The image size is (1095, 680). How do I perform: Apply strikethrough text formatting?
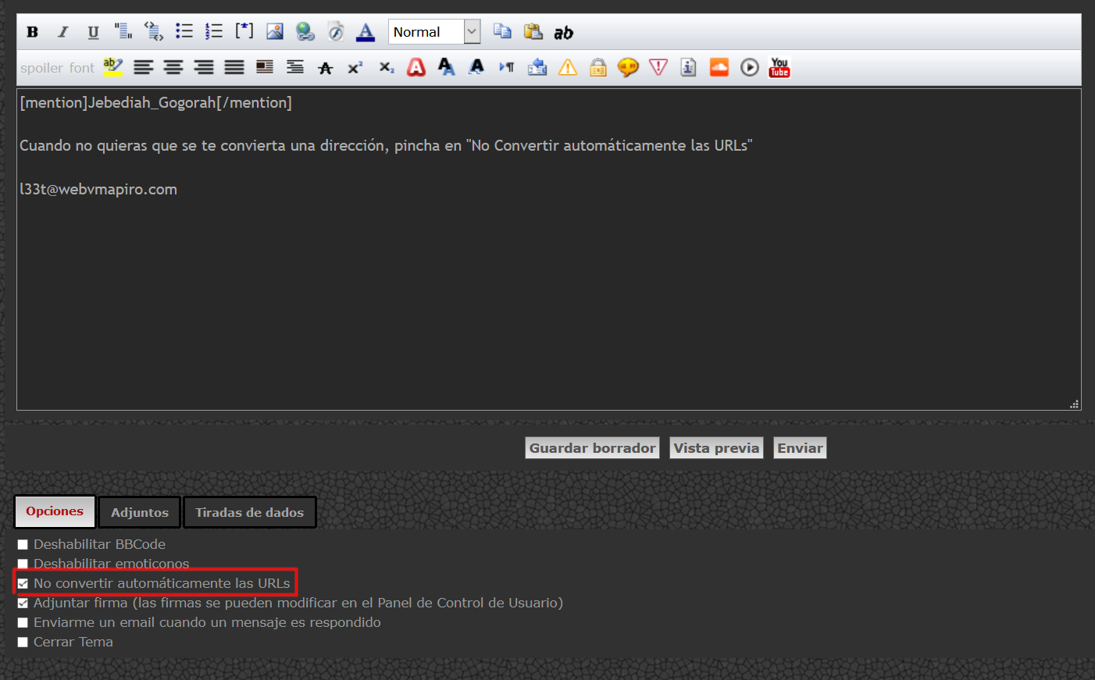[x=326, y=69]
